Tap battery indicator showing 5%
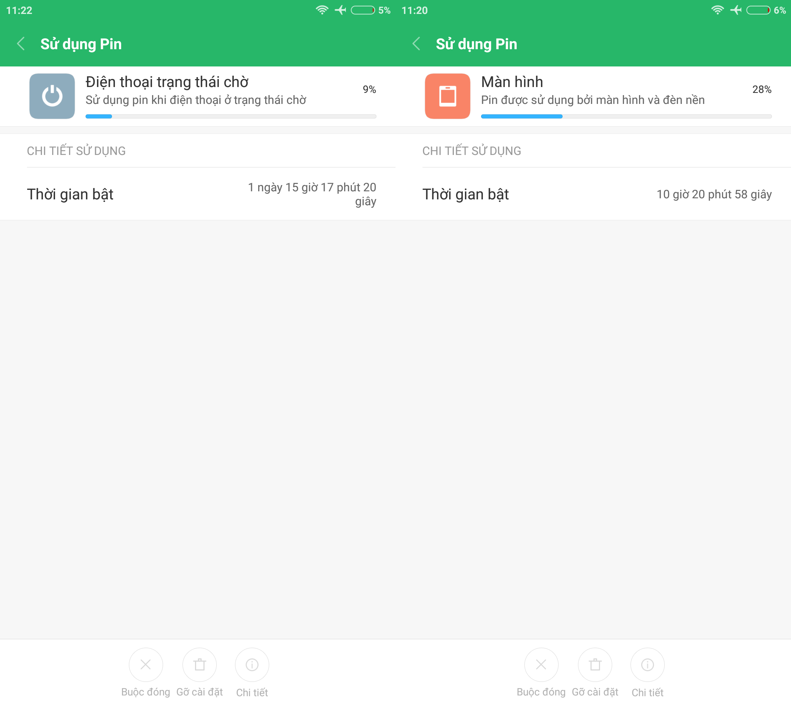This screenshot has height=705, width=791. pyautogui.click(x=363, y=10)
